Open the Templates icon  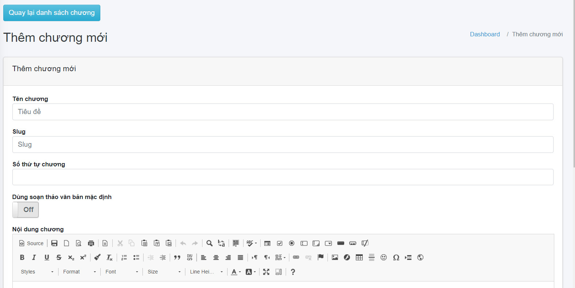pyautogui.click(x=105, y=243)
